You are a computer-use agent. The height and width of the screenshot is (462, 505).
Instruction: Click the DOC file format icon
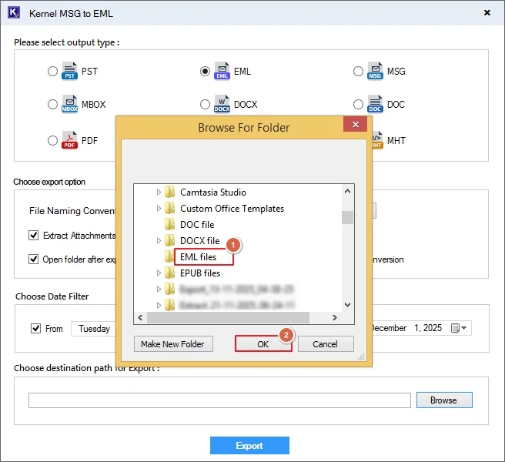coord(375,105)
